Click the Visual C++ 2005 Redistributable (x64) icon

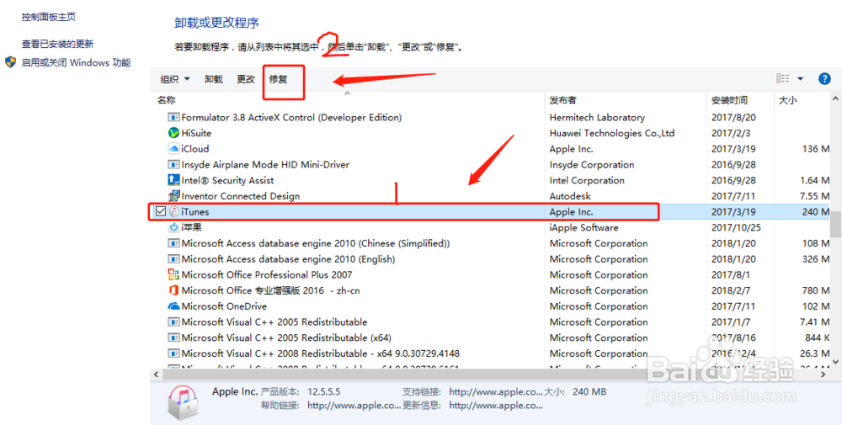[x=173, y=337]
